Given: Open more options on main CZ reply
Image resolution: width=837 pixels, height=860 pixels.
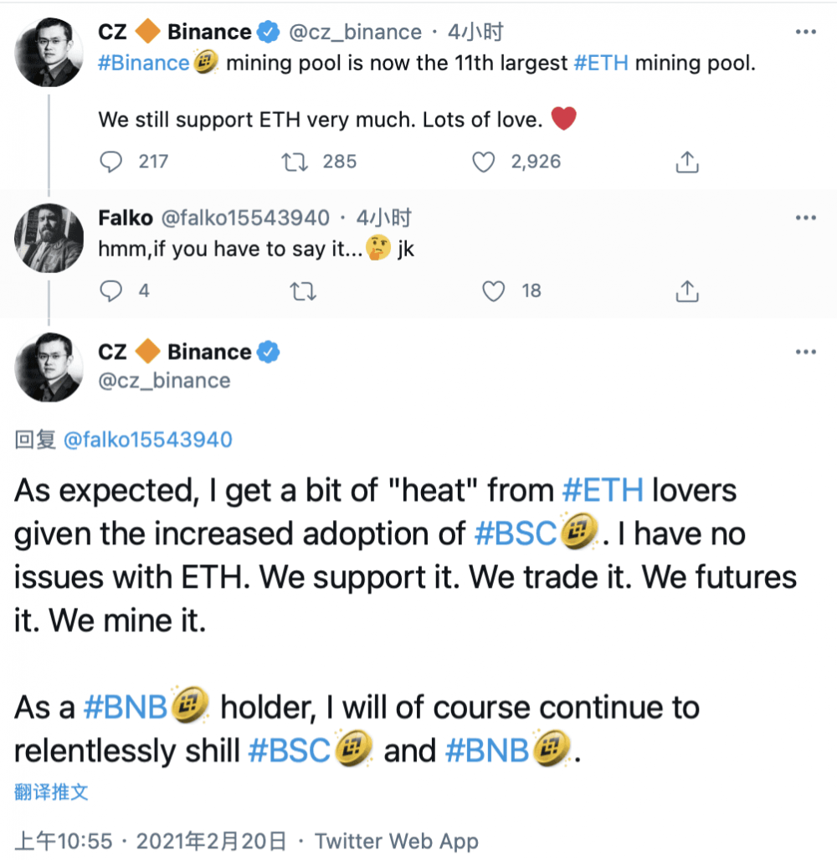Looking at the screenshot, I should tap(805, 353).
